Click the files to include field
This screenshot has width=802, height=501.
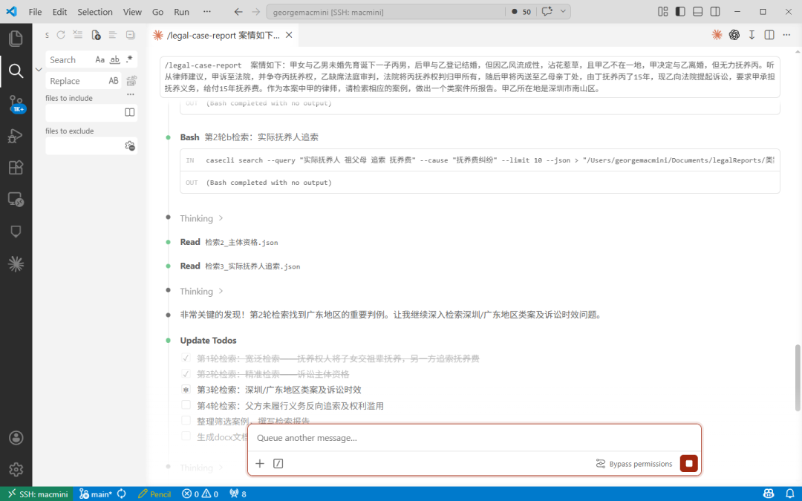[85, 113]
